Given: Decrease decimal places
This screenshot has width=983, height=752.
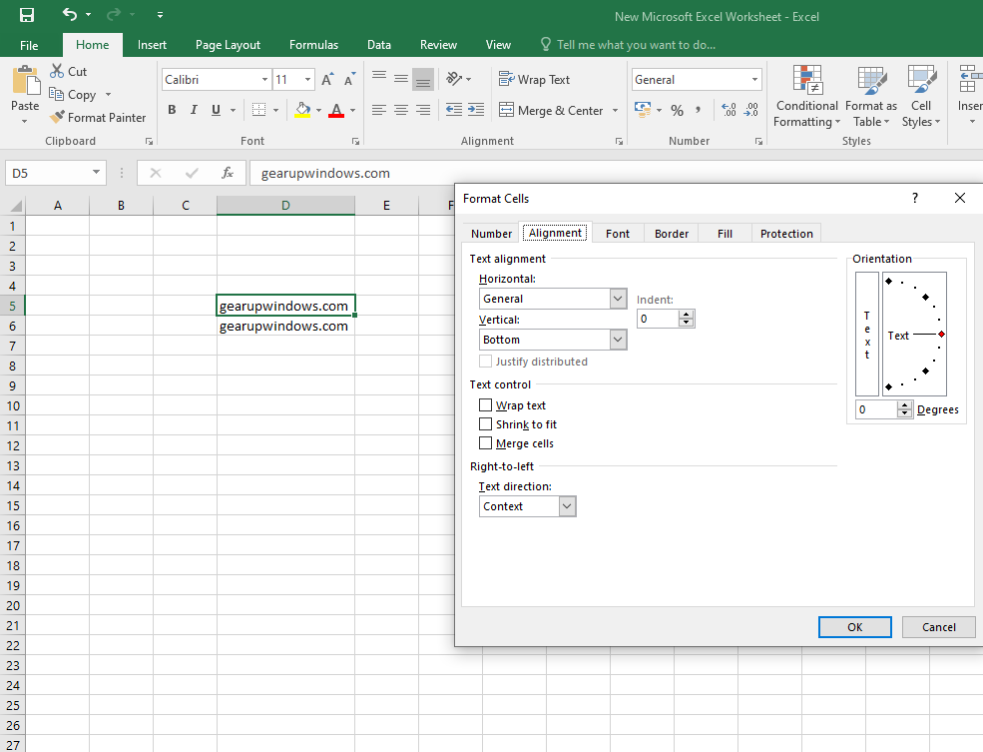Looking at the screenshot, I should click(x=751, y=111).
